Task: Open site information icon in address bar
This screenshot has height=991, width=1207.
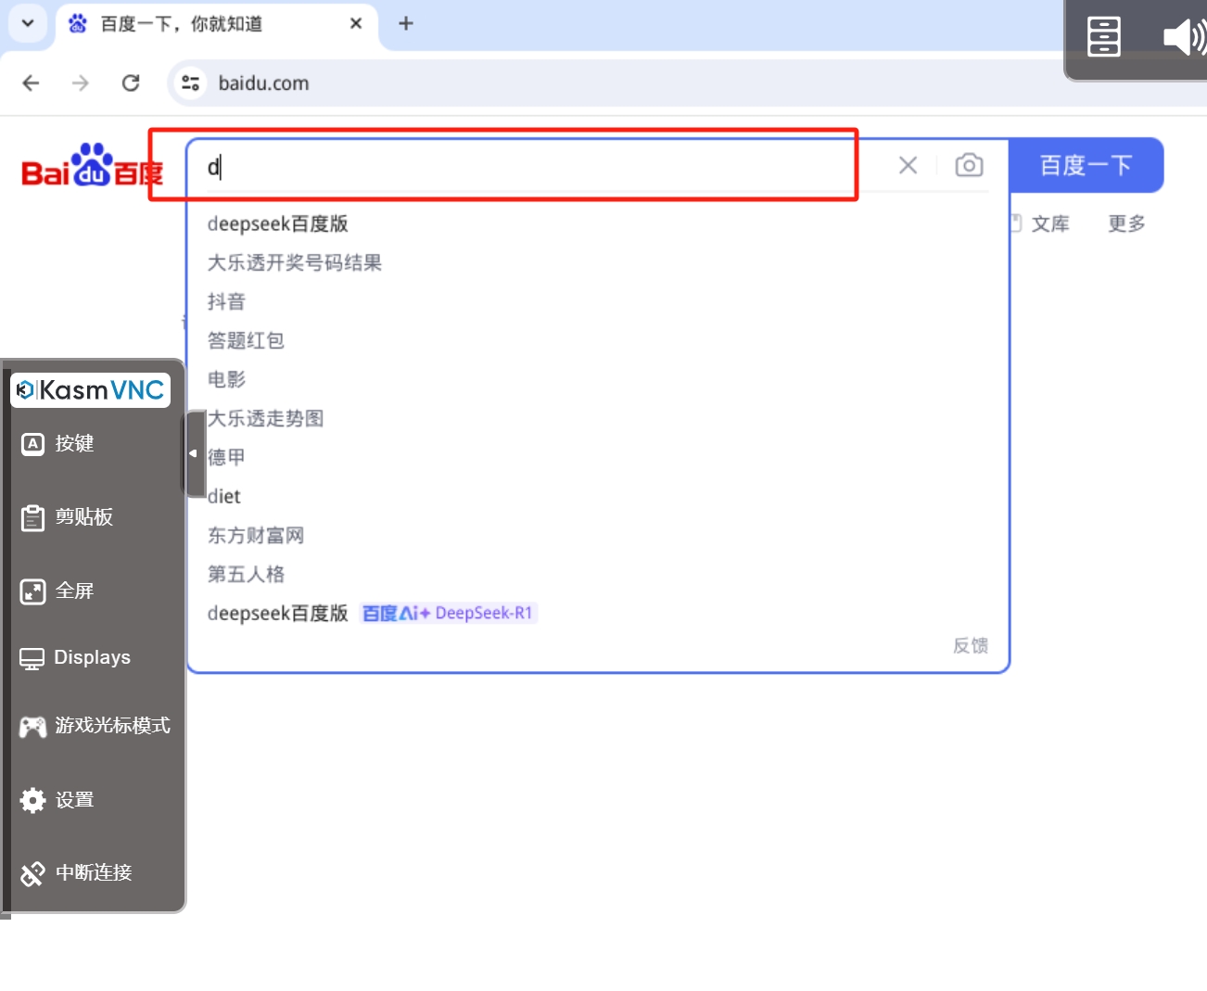Action: (x=191, y=83)
